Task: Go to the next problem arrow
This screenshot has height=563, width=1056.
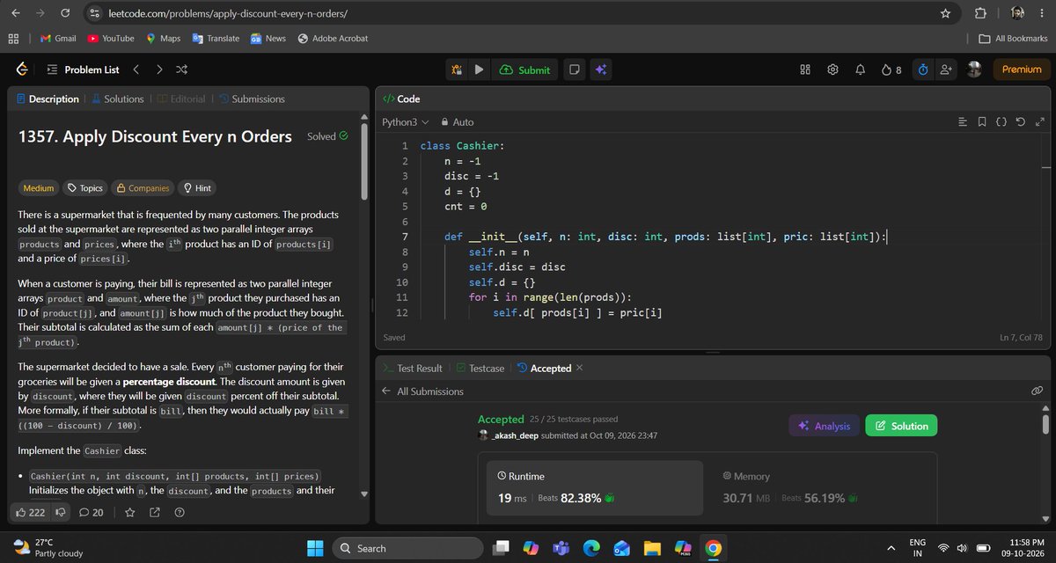Action: click(159, 69)
